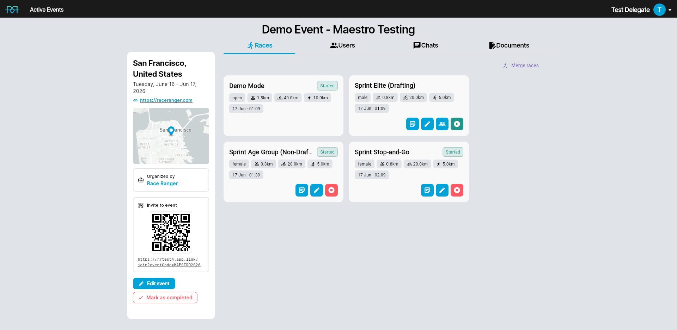Click the Started badge on Demo Mode

[x=327, y=86]
